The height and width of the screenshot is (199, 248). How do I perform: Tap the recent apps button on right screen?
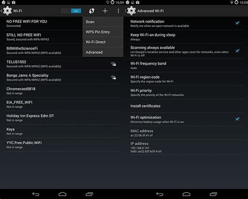pyautogui.click(x=213, y=194)
